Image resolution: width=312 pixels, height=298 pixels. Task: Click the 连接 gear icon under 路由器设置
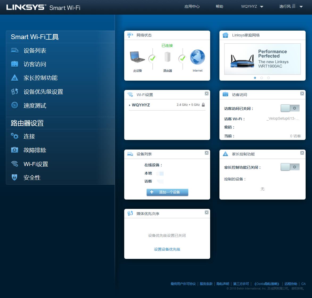[x=14, y=136]
